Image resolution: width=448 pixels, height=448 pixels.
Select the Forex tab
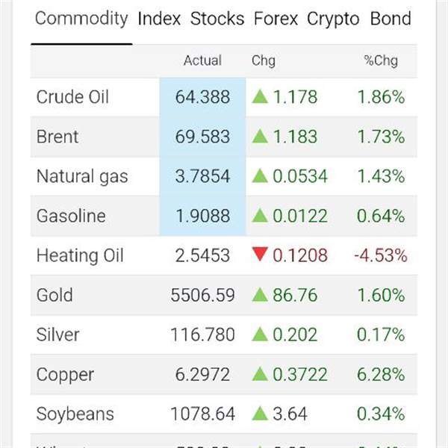coord(276,19)
